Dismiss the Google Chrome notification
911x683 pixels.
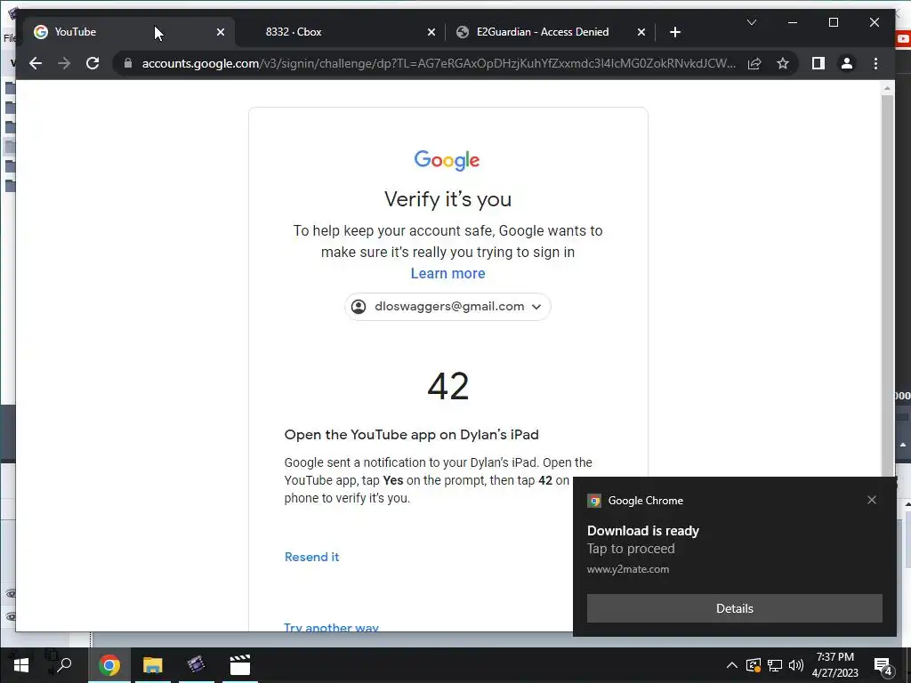(872, 500)
